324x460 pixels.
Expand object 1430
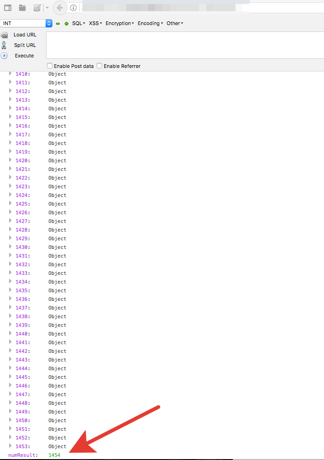click(x=10, y=247)
